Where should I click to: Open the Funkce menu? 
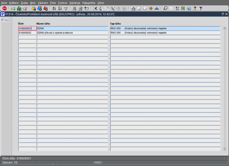click(63, 3)
